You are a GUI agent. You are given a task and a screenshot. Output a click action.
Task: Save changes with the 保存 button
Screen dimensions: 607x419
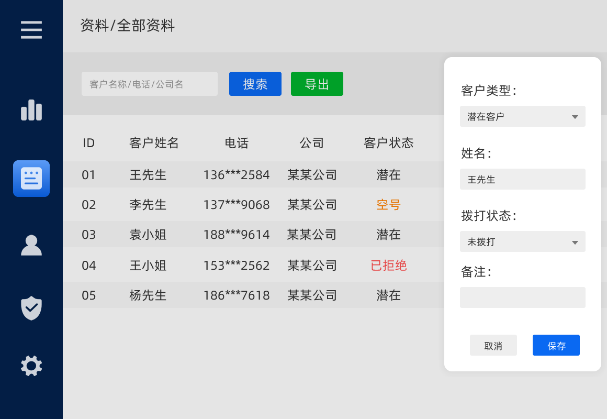coord(556,346)
